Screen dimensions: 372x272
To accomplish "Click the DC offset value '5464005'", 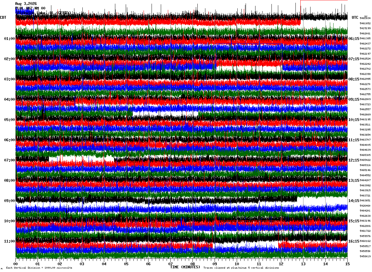I will tap(365, 145).
